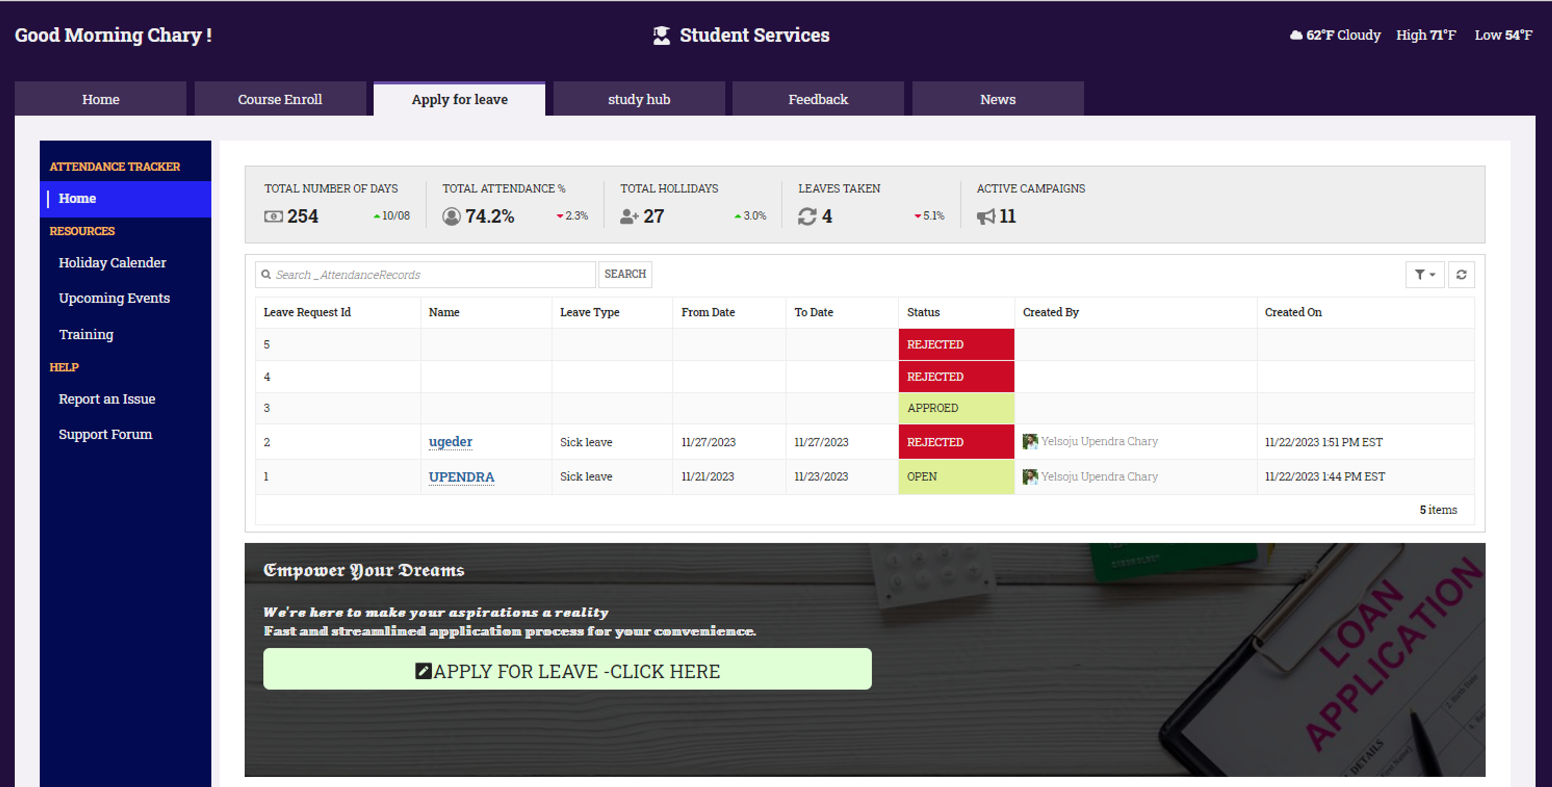Click the 74.2% total attendance value

489,216
